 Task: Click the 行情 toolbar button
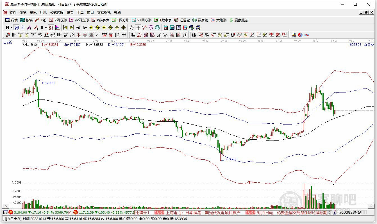(12, 20)
